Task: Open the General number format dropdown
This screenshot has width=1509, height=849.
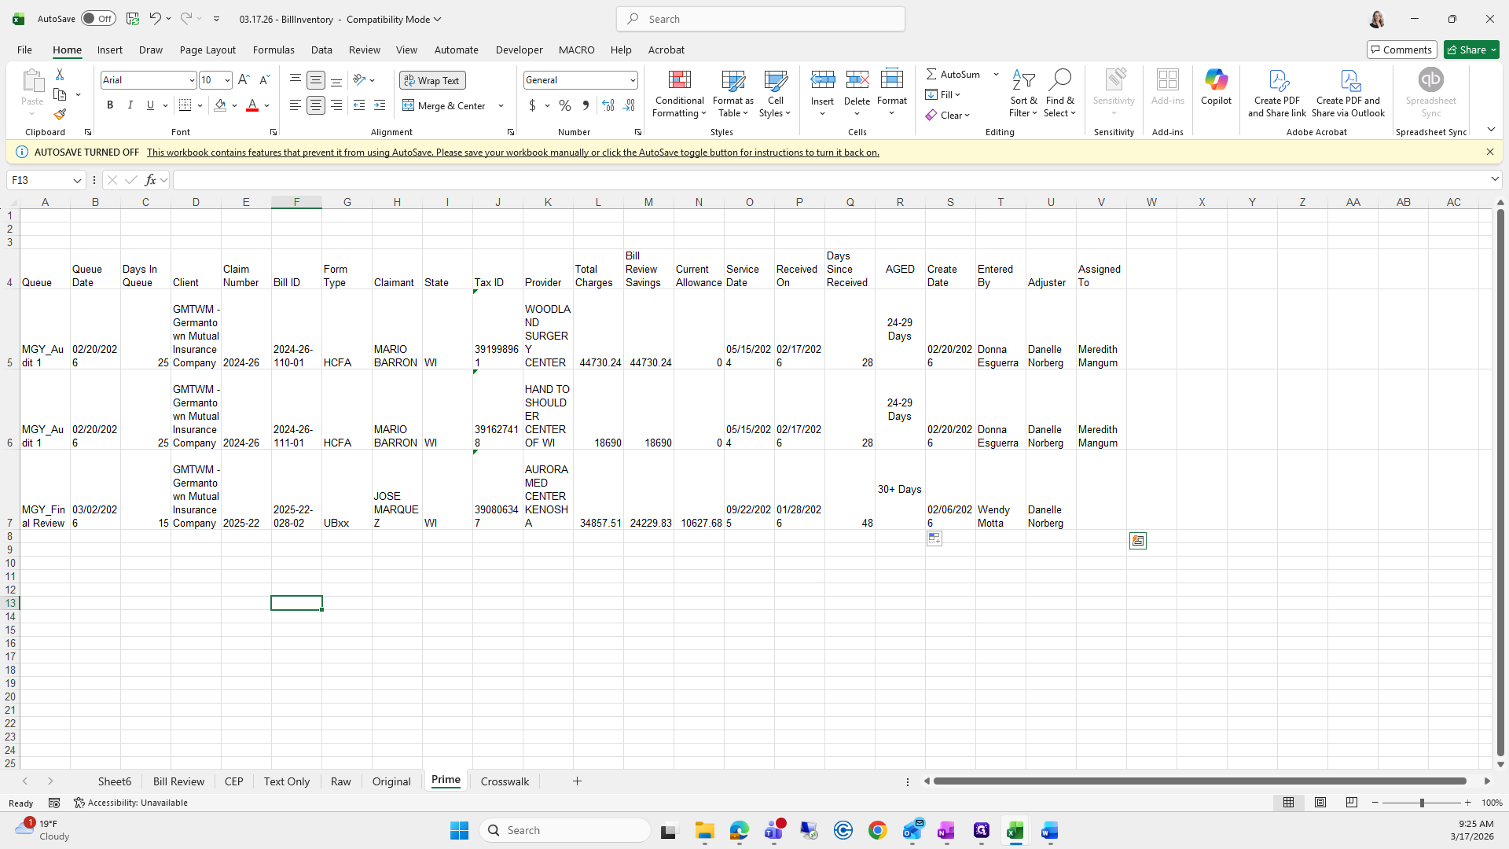Action: pyautogui.click(x=632, y=80)
